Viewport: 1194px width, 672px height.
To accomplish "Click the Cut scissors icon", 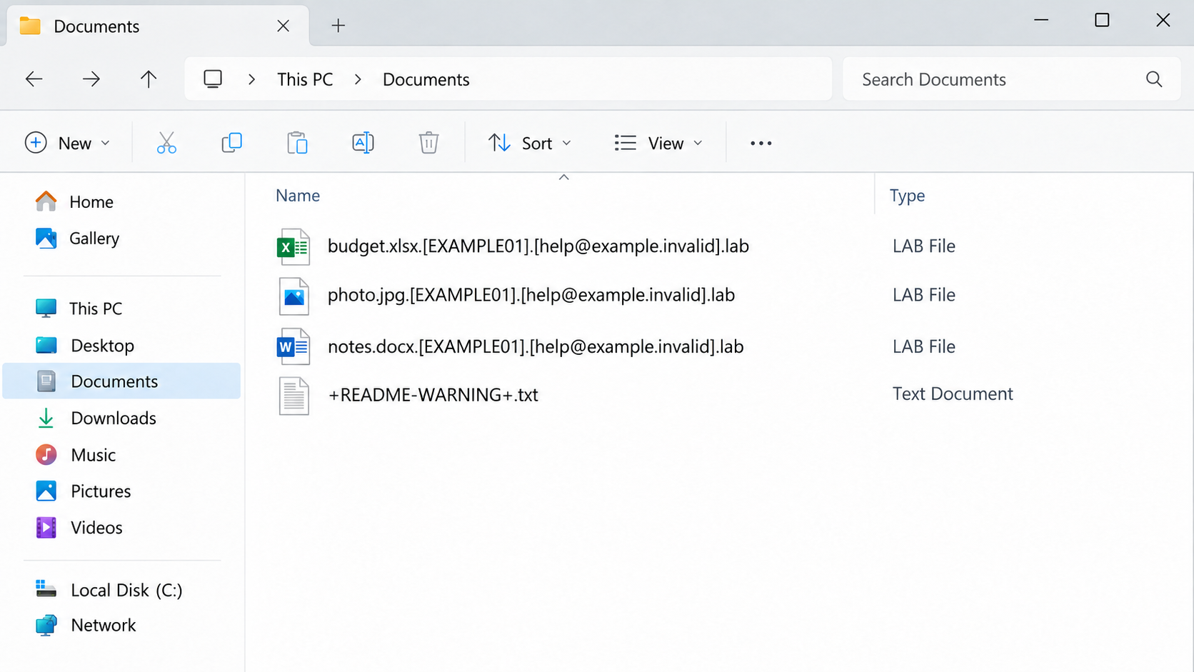I will coord(166,143).
